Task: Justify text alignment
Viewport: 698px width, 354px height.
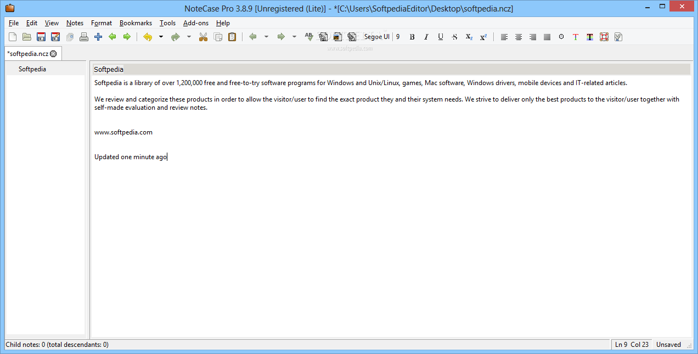Action: point(547,37)
